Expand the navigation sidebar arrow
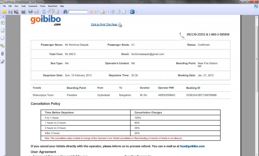259x156 pixels. [3, 17]
